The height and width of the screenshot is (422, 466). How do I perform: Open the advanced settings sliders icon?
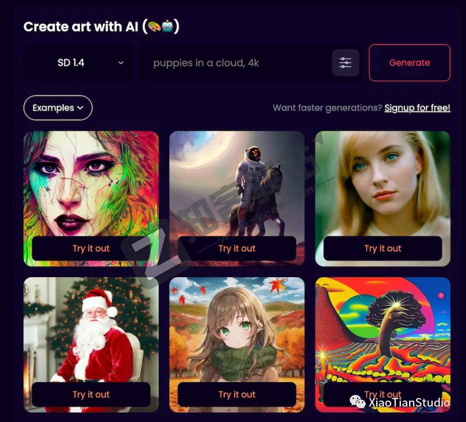tap(345, 63)
